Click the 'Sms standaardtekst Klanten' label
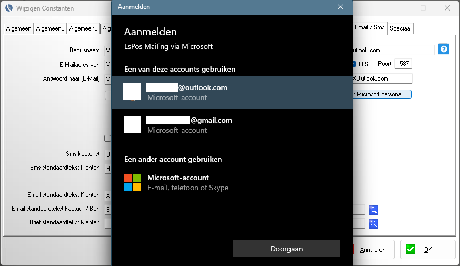This screenshot has width=460, height=266. tap(65, 168)
